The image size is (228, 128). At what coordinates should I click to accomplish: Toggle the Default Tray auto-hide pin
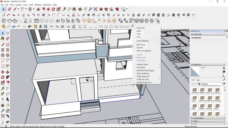coord(225,31)
